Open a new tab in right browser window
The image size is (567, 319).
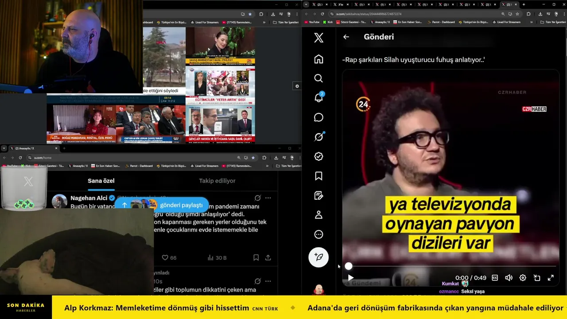click(x=524, y=4)
